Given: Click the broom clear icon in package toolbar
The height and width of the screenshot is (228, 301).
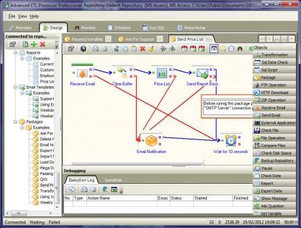Looking at the screenshot, I should (151, 49).
